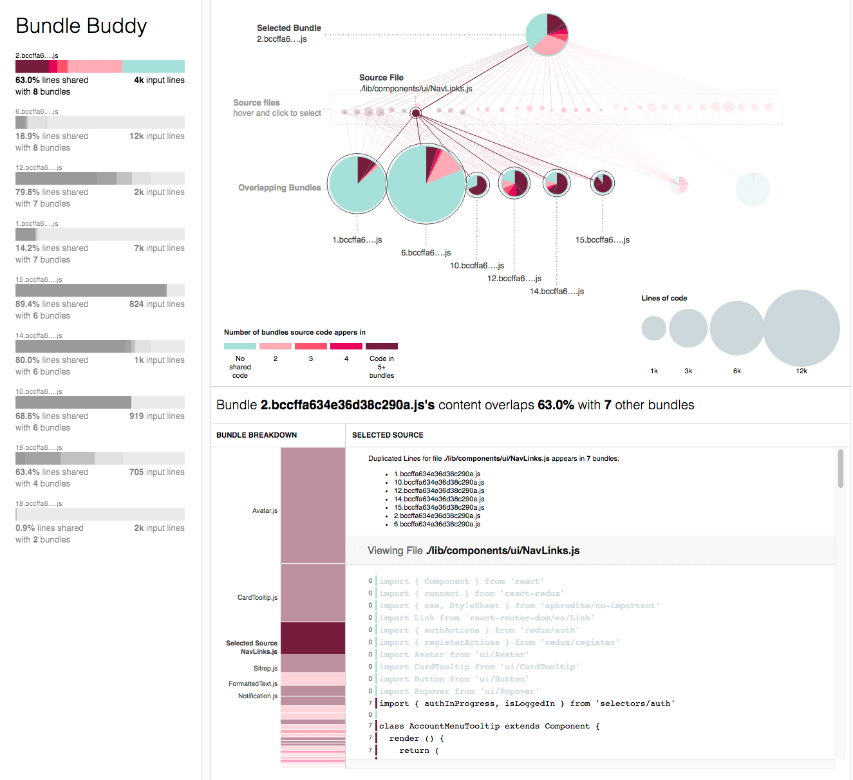Click the 6k lines of code circle
This screenshot has width=853, height=780.
(x=737, y=328)
